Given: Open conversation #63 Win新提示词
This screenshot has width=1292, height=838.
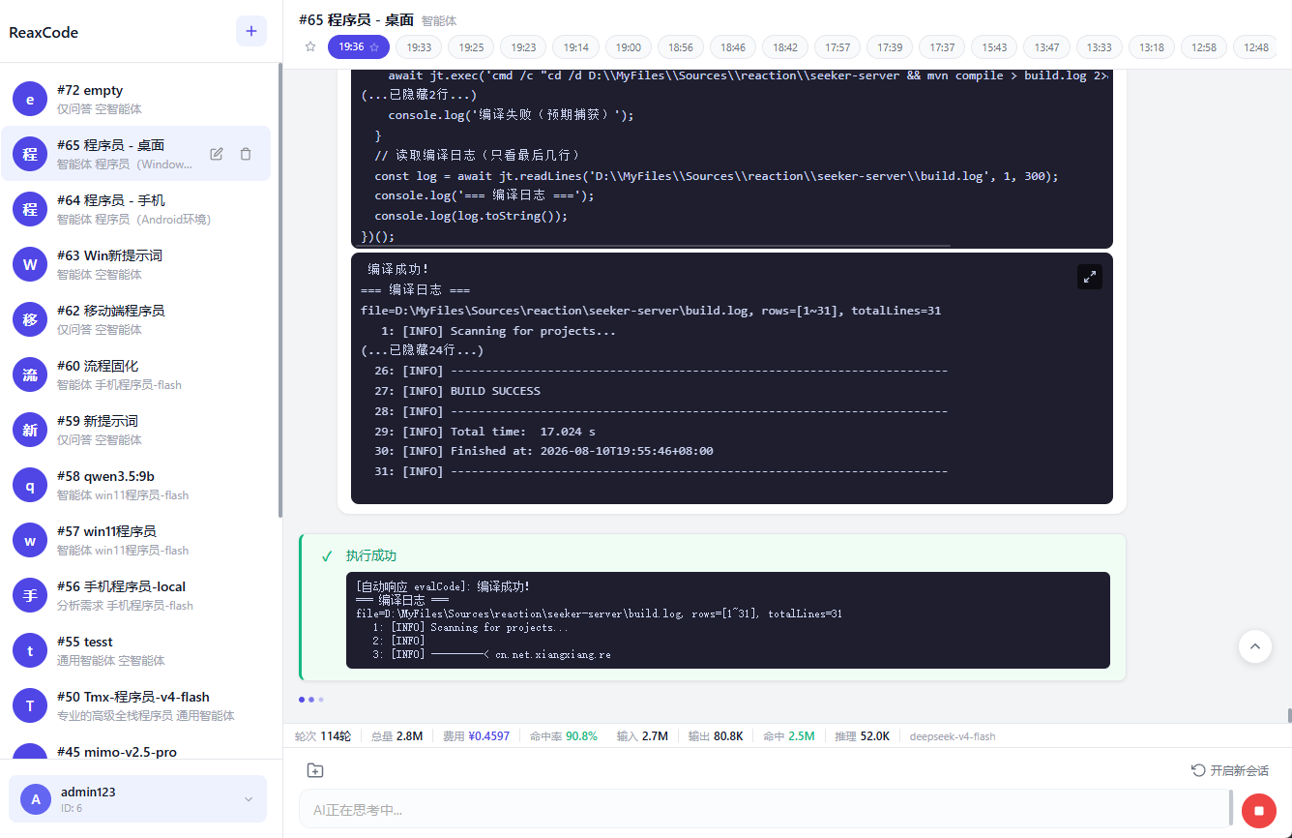Looking at the screenshot, I should click(135, 264).
